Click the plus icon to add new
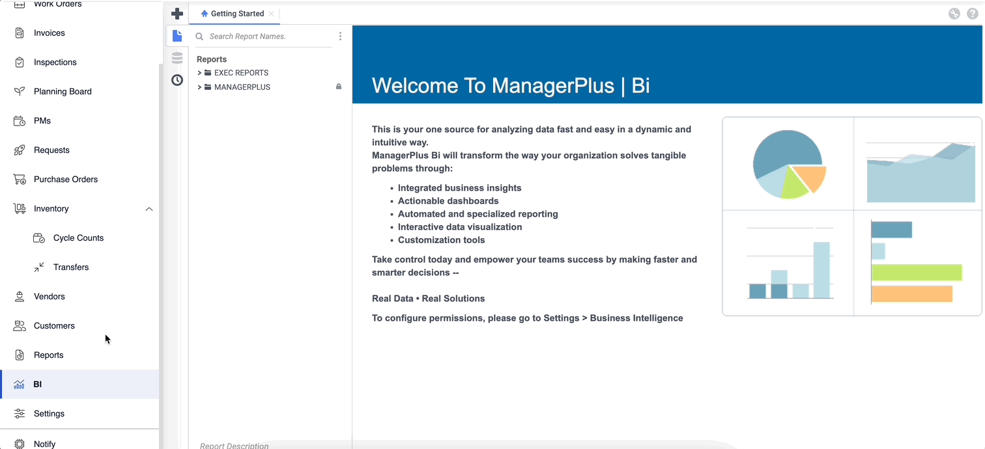 coord(177,14)
